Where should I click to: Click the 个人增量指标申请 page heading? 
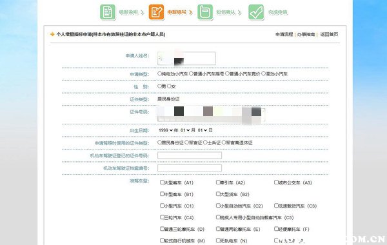pyautogui.click(x=111, y=34)
